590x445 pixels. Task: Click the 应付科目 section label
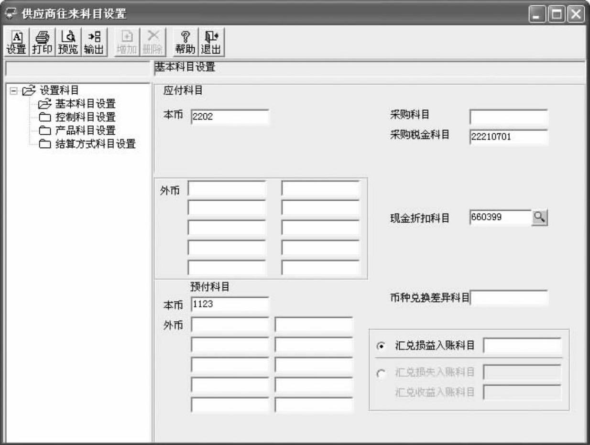tap(184, 91)
